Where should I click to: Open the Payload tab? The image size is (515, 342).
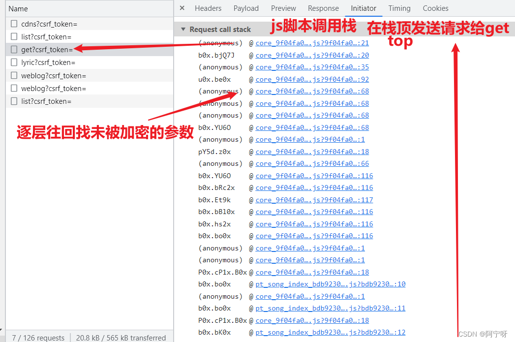click(246, 8)
